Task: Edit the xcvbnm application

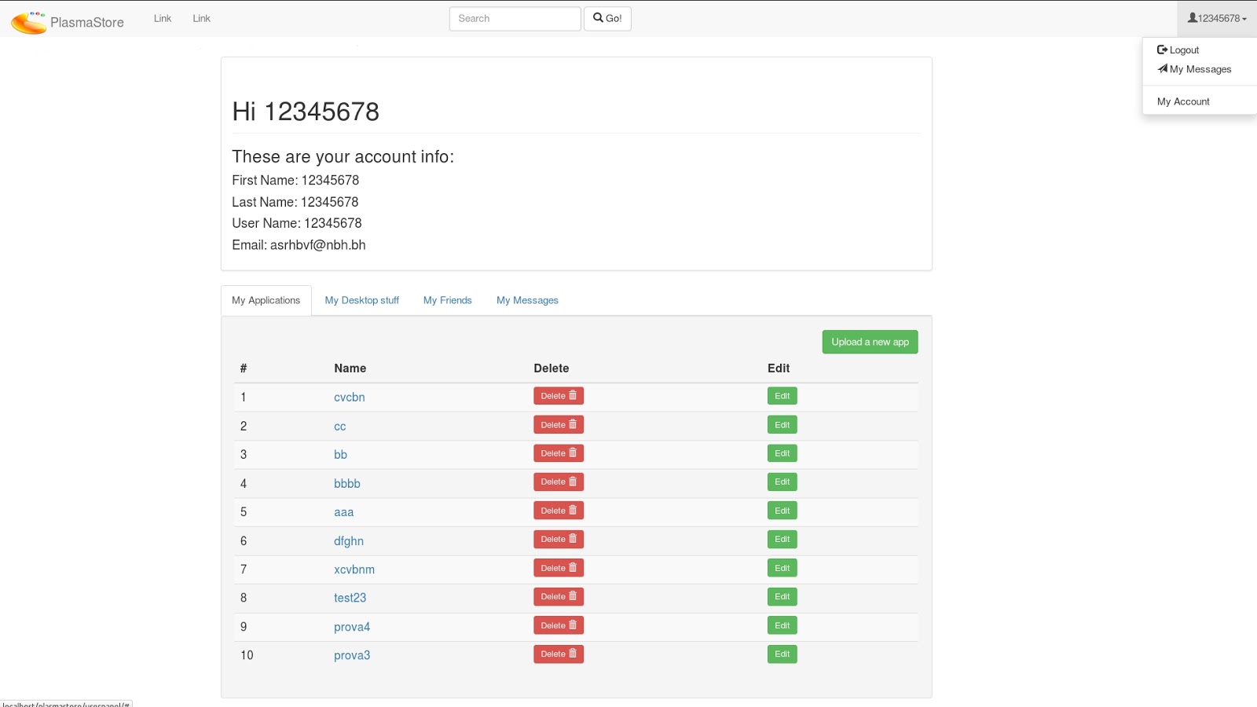Action: pyautogui.click(x=782, y=568)
